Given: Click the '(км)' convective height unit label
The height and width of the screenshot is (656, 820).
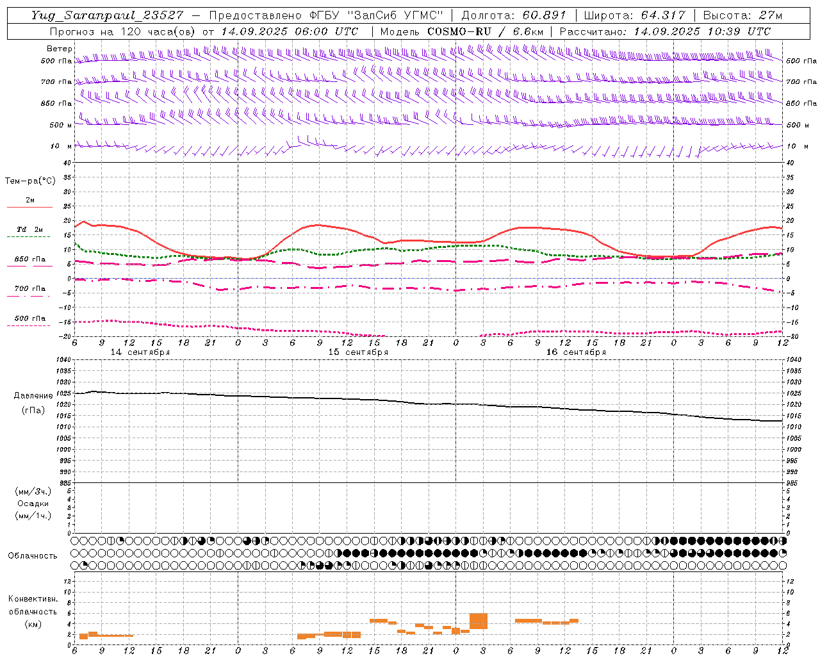Looking at the screenshot, I should pyautogui.click(x=33, y=624).
